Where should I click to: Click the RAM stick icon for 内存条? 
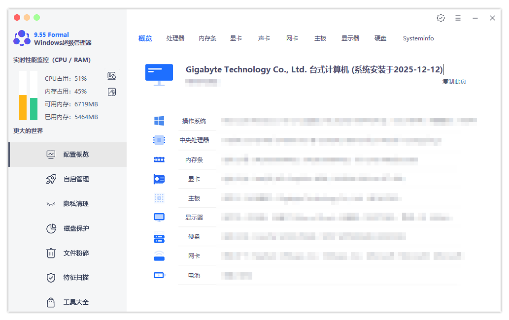point(159,160)
